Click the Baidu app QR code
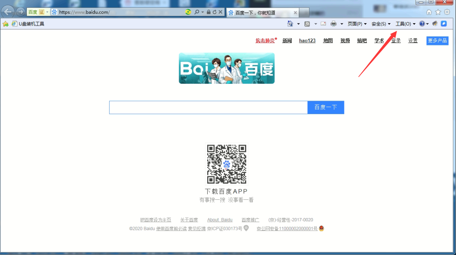The width and height of the screenshot is (456, 255). [226, 164]
